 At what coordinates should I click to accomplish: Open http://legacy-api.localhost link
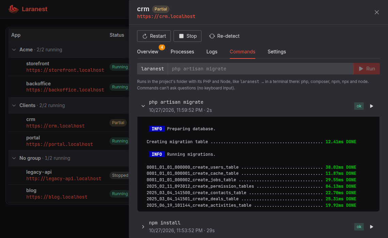tap(64, 178)
